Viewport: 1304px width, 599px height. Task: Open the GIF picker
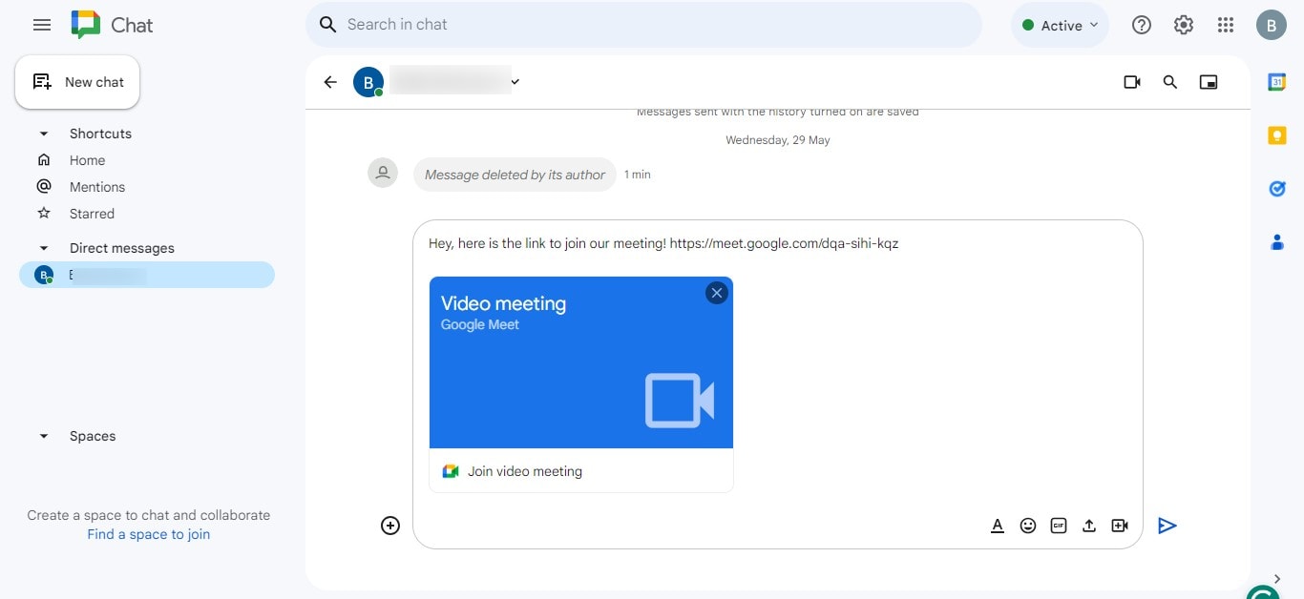click(1059, 526)
